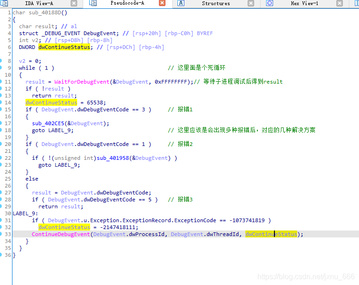359x285 pixels.
Task: Click dwThreadId field in line 33
Action: 223,234
